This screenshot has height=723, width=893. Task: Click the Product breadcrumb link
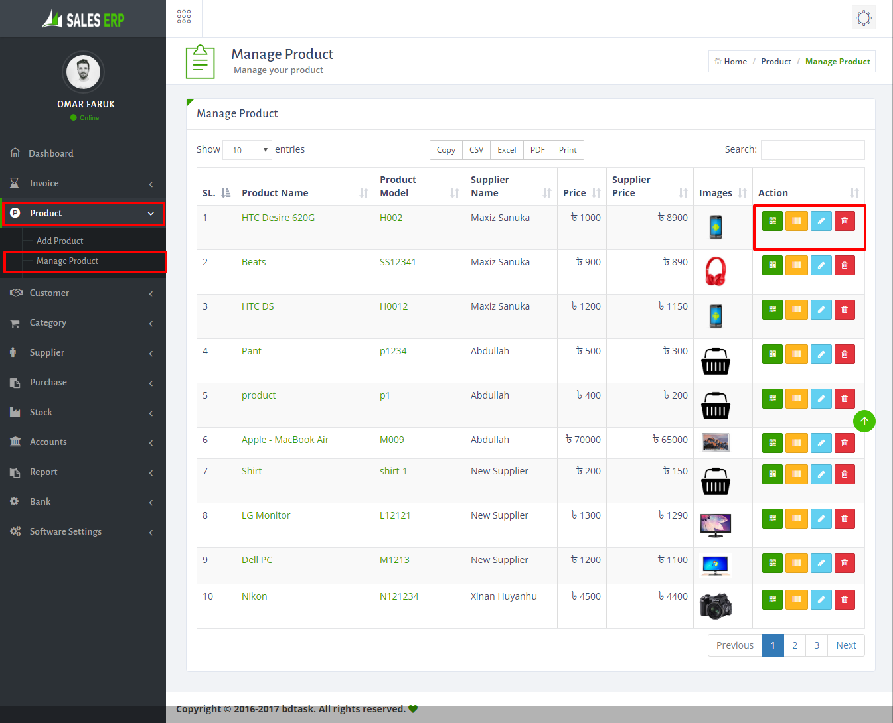(x=776, y=61)
